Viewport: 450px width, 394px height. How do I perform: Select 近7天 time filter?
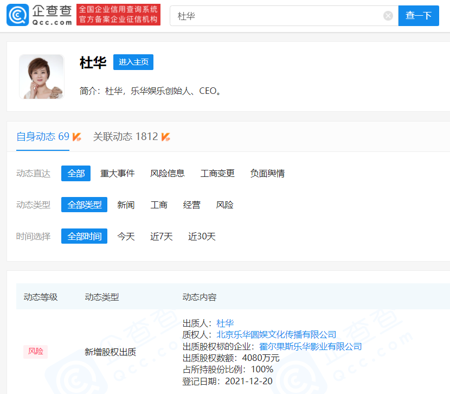[x=161, y=236]
